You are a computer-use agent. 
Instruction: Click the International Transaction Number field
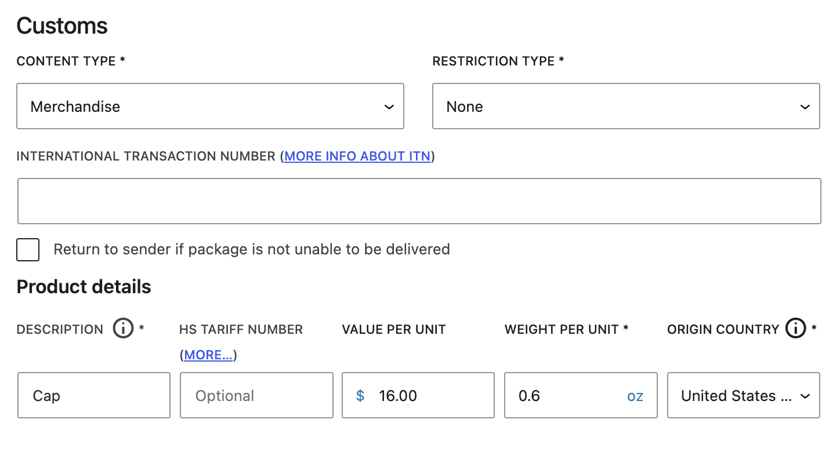pyautogui.click(x=419, y=201)
